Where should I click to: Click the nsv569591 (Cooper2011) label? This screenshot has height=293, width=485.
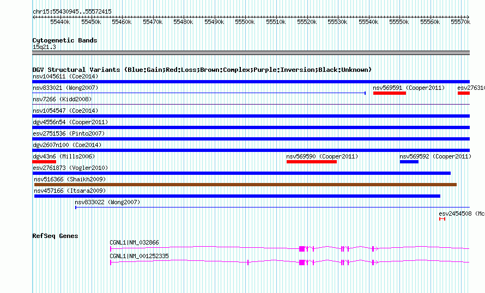click(x=409, y=88)
